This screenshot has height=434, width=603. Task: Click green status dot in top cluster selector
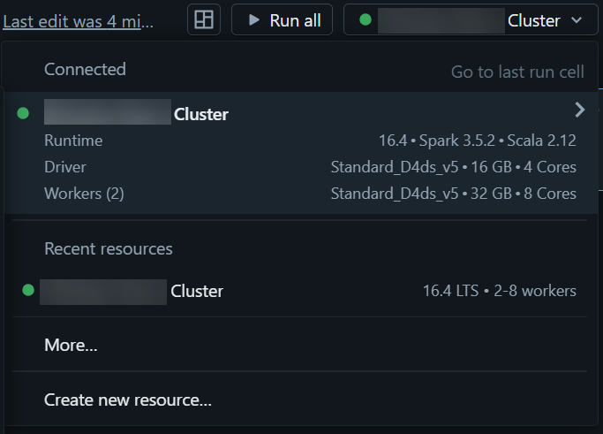coord(366,19)
